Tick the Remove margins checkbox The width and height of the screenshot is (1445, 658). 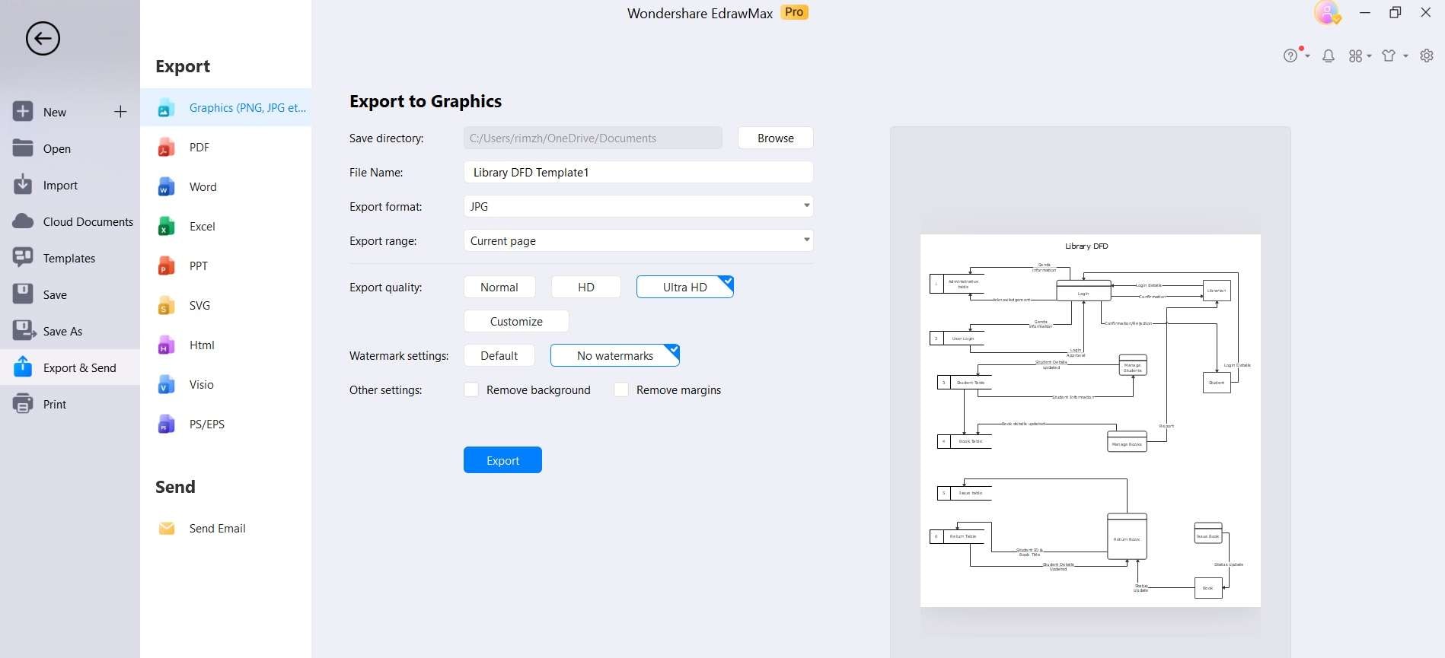click(622, 390)
